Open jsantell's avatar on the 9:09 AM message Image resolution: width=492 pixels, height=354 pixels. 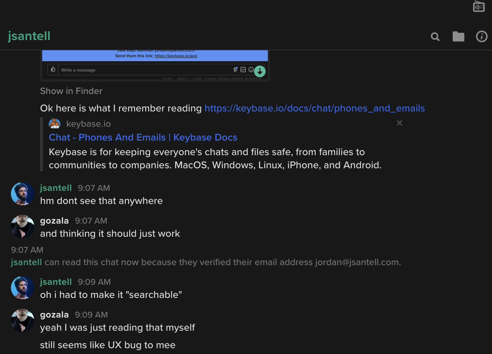pyautogui.click(x=23, y=288)
